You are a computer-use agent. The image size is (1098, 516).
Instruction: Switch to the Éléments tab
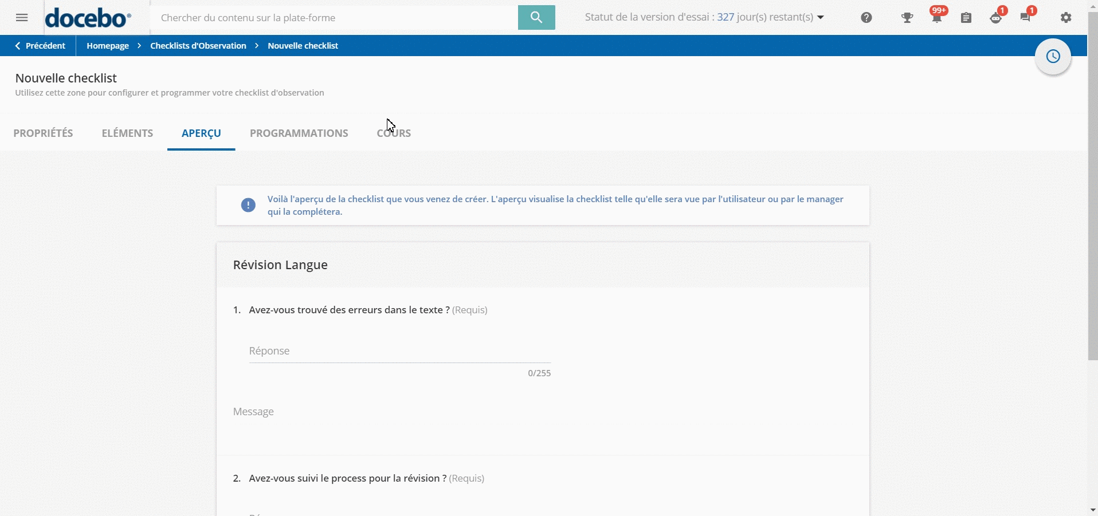tap(127, 133)
